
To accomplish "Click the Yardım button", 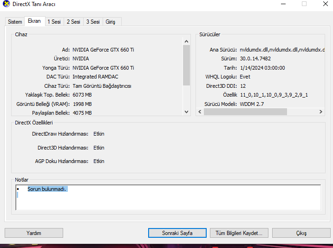I will (x=34, y=233).
